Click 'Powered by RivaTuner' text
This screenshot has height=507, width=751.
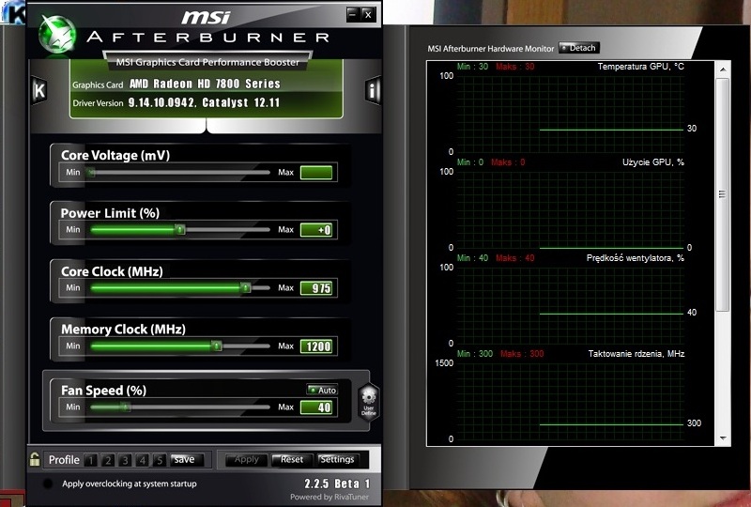330,497
